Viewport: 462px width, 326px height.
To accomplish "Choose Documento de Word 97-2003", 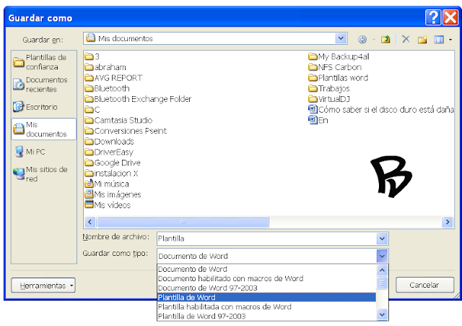I will tap(266, 288).
